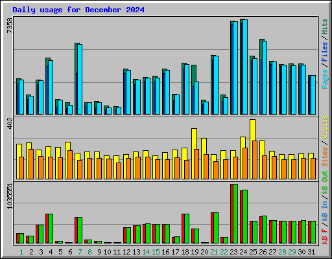This screenshot has height=259, width=332.
Task: Click the day 4 green kB bar
Action: click(x=51, y=229)
